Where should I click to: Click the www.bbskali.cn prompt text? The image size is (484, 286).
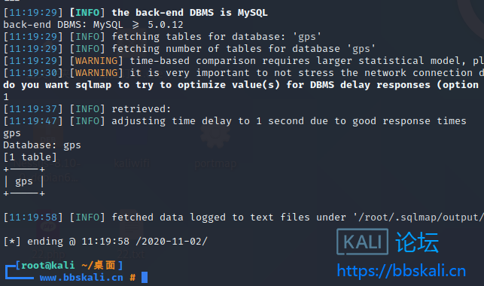coord(81,278)
